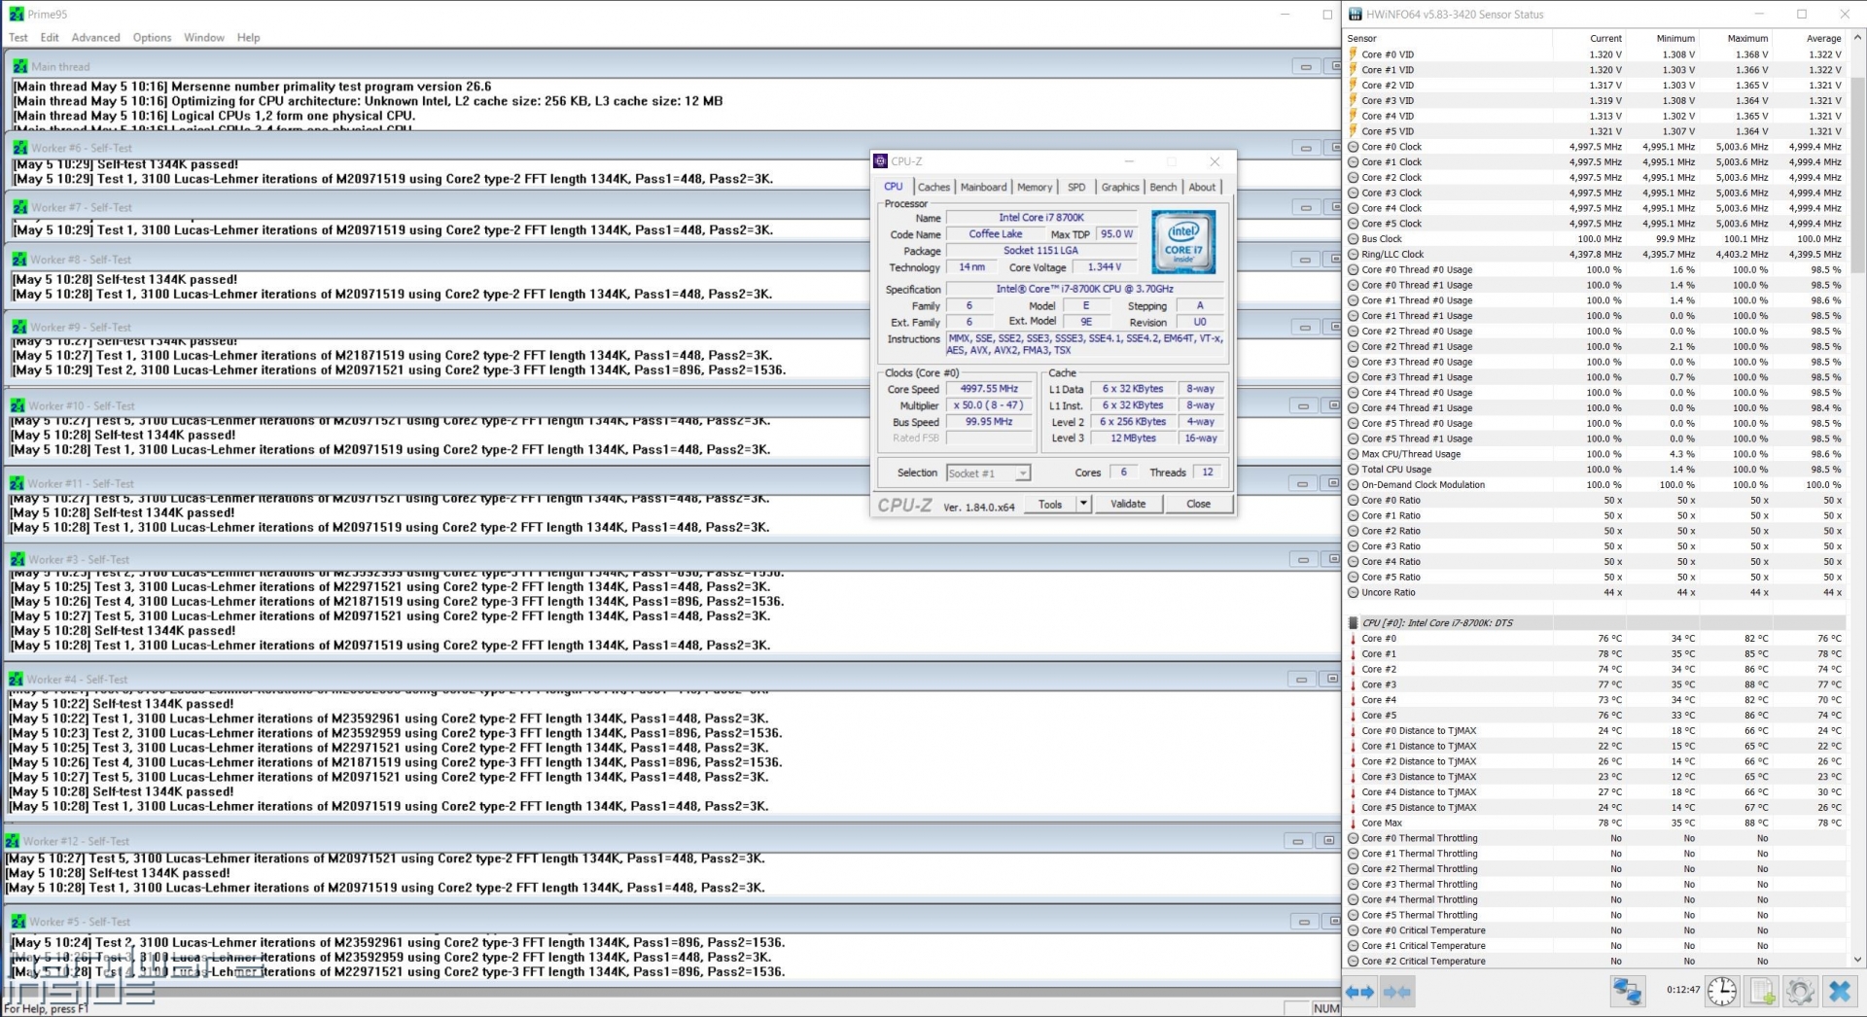Open remote monitoring network computers icon in HWiNFO
This screenshot has height=1017, width=1867.
(1627, 992)
